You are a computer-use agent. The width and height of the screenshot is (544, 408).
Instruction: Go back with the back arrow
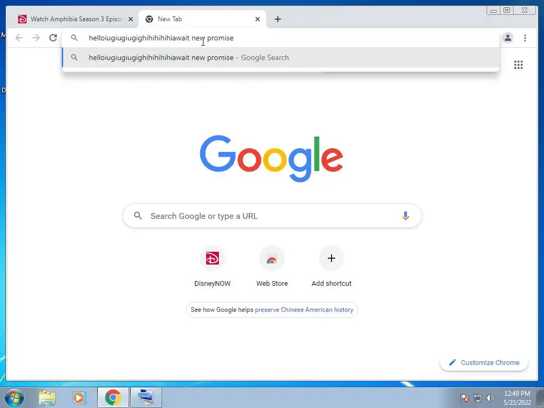19,38
